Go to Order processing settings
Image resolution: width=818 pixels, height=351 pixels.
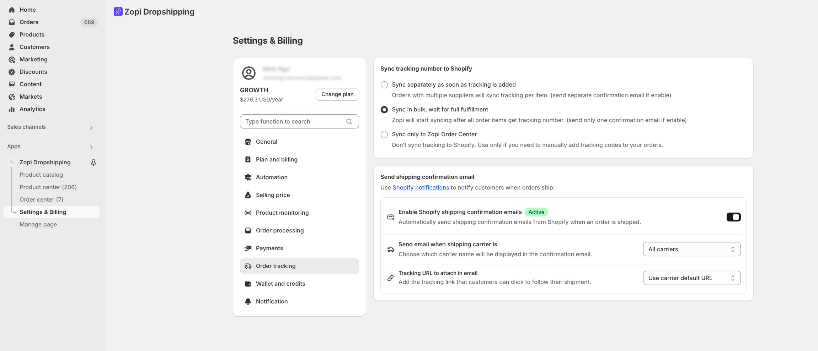[279, 230]
